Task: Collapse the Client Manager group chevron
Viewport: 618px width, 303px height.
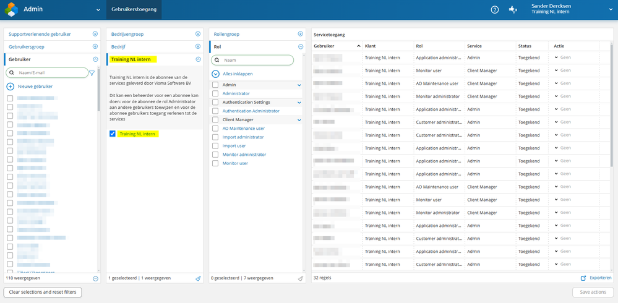Action: pyautogui.click(x=299, y=120)
